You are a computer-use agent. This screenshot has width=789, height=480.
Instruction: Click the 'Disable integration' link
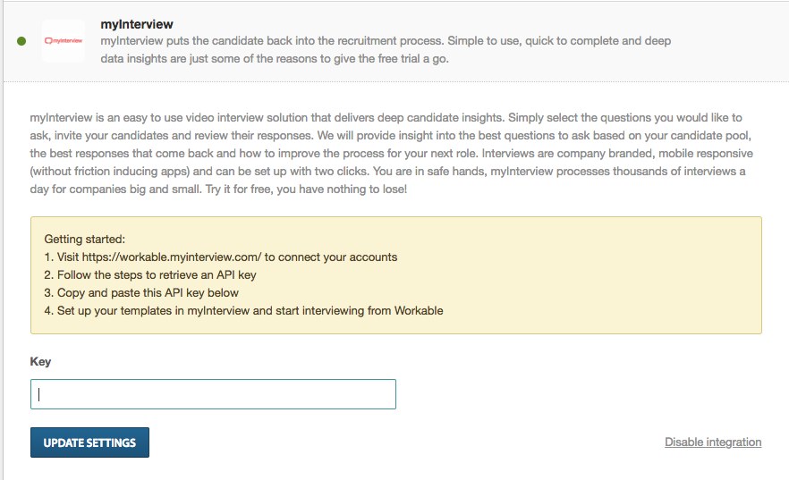point(712,442)
